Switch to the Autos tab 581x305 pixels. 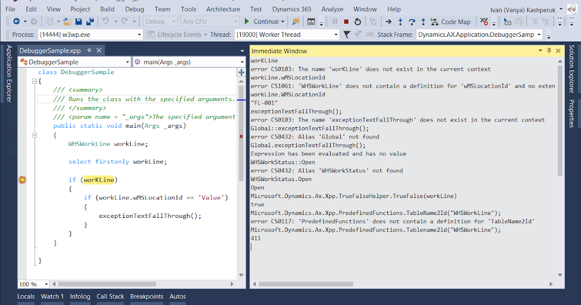(178, 296)
